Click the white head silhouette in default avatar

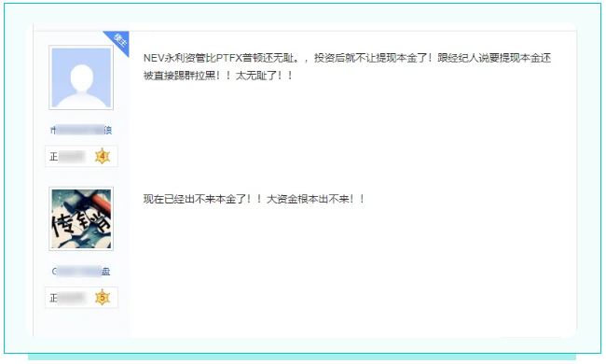click(81, 78)
